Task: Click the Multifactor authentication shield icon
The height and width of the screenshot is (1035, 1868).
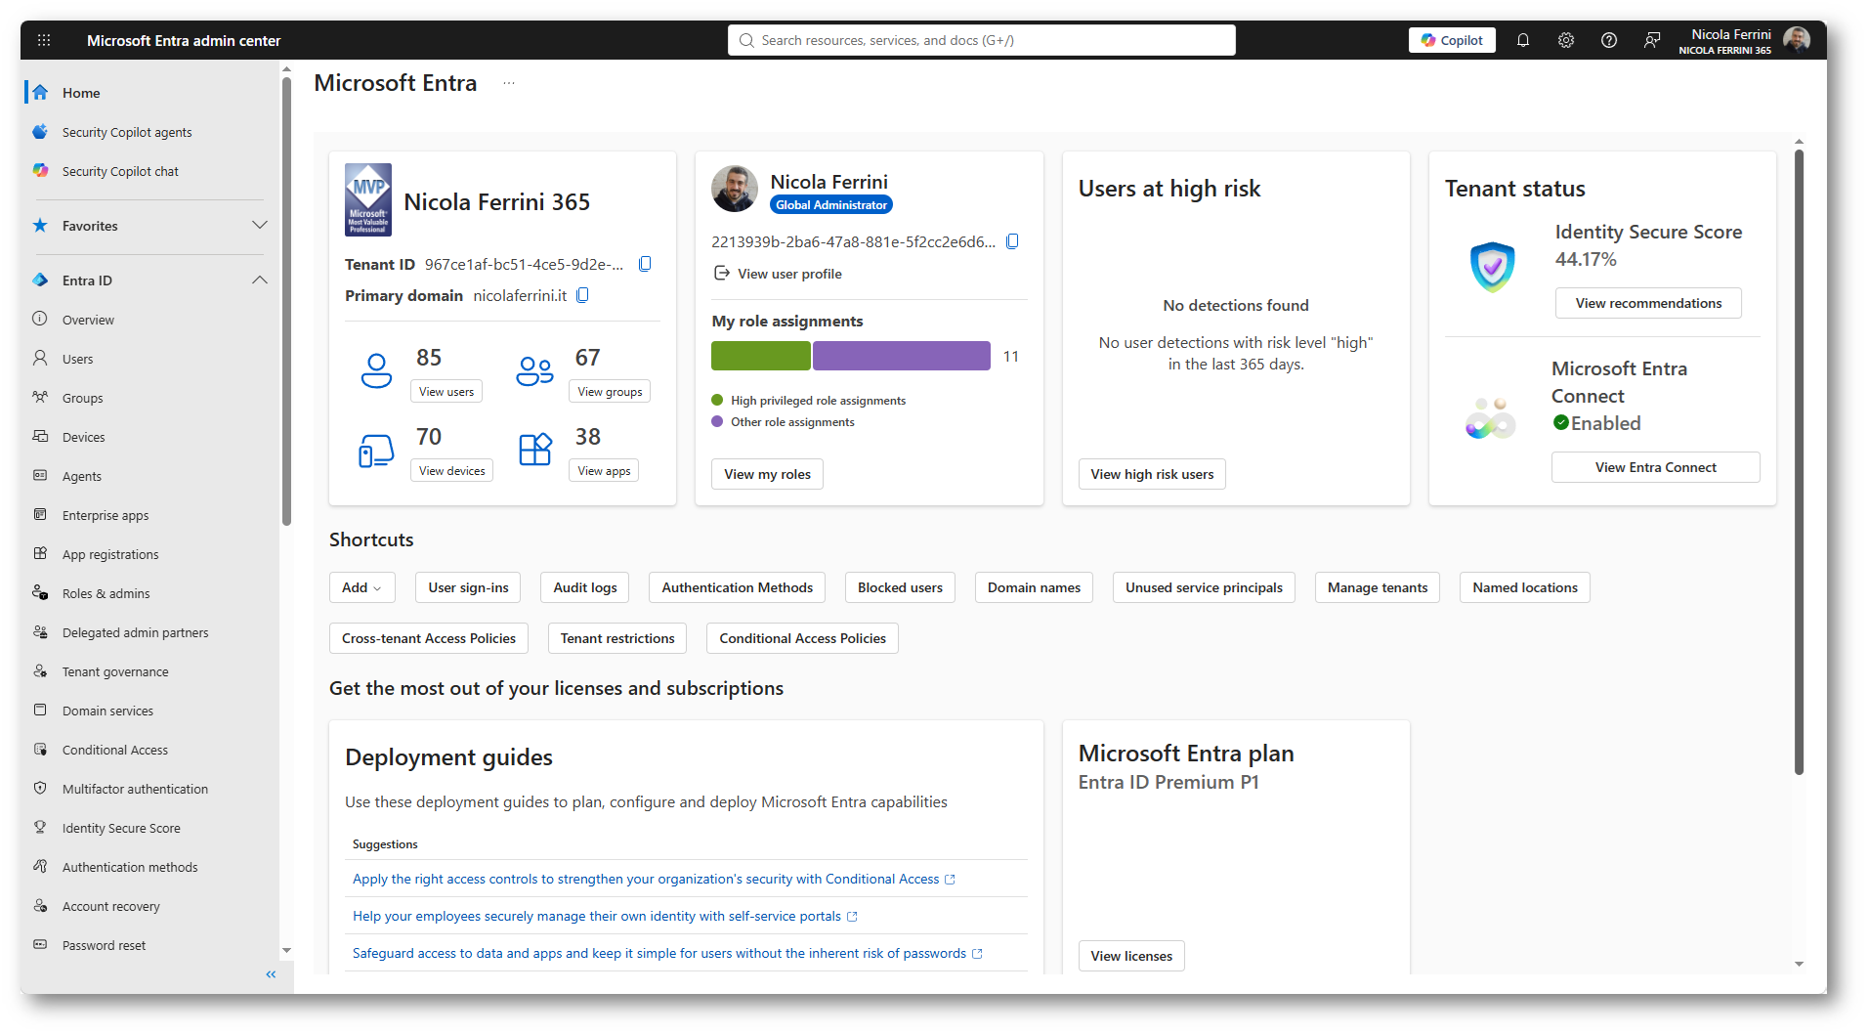Action: (40, 788)
